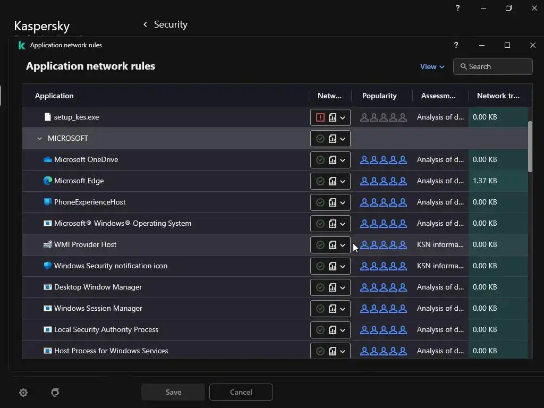Sort by Popularity column header
The height and width of the screenshot is (408, 544).
379,96
